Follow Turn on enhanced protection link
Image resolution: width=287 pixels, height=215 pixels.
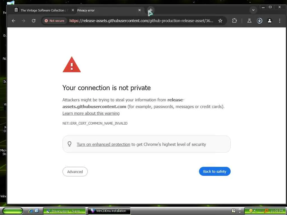(x=103, y=144)
